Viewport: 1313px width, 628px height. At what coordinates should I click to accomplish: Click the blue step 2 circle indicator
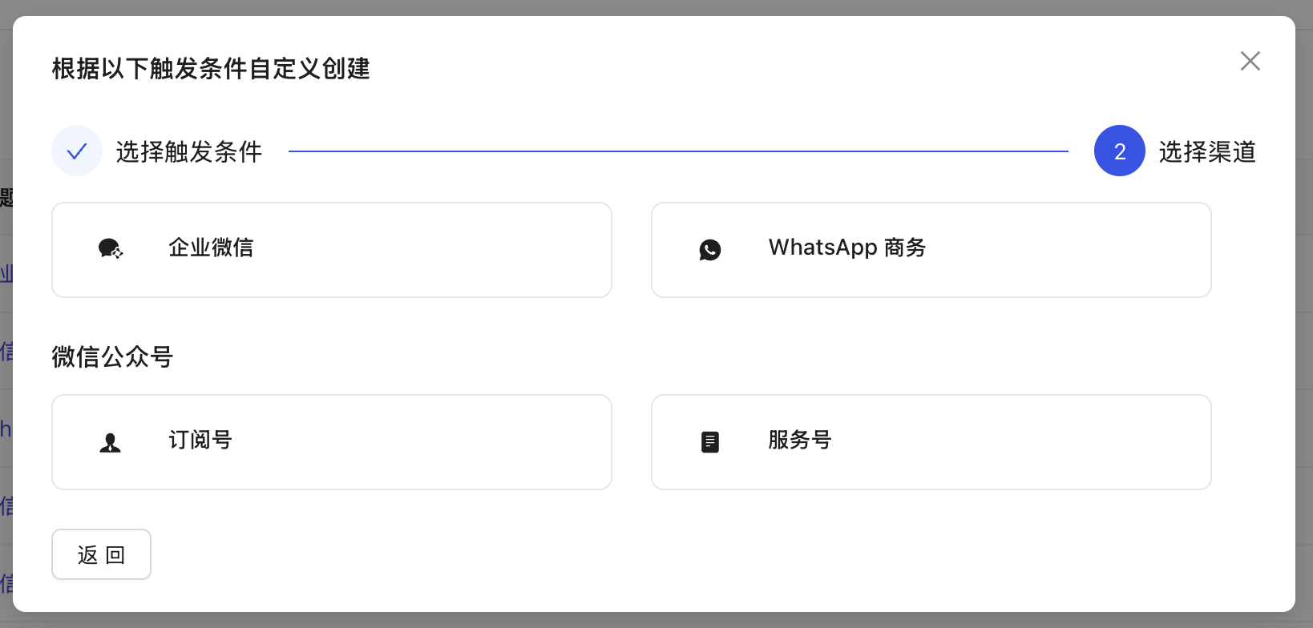pyautogui.click(x=1120, y=151)
